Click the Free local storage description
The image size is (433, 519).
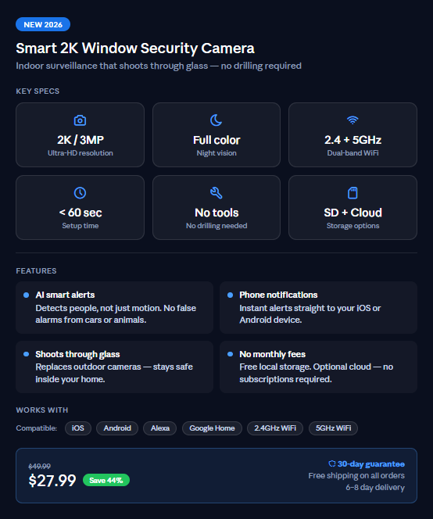coord(316,373)
